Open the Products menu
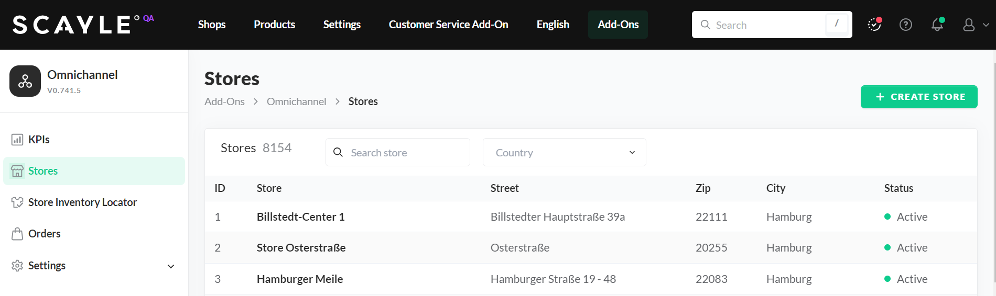The width and height of the screenshot is (996, 296). coord(274,25)
